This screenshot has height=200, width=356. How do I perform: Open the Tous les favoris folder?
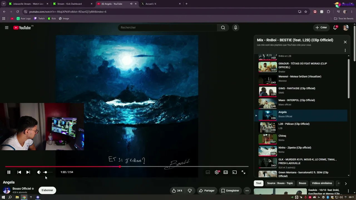pos(344,19)
